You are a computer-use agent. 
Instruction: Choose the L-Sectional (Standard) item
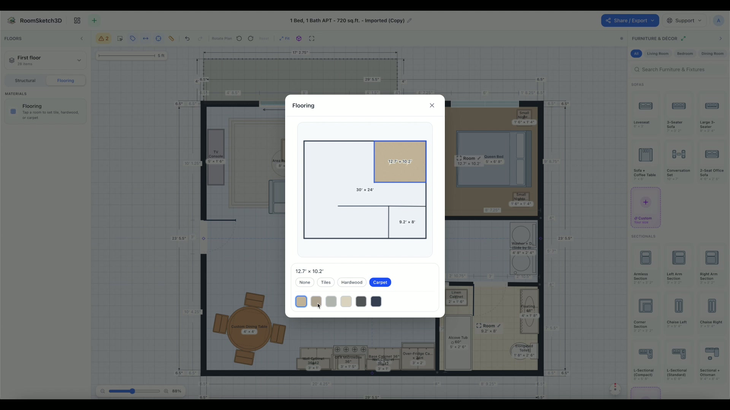679,361
